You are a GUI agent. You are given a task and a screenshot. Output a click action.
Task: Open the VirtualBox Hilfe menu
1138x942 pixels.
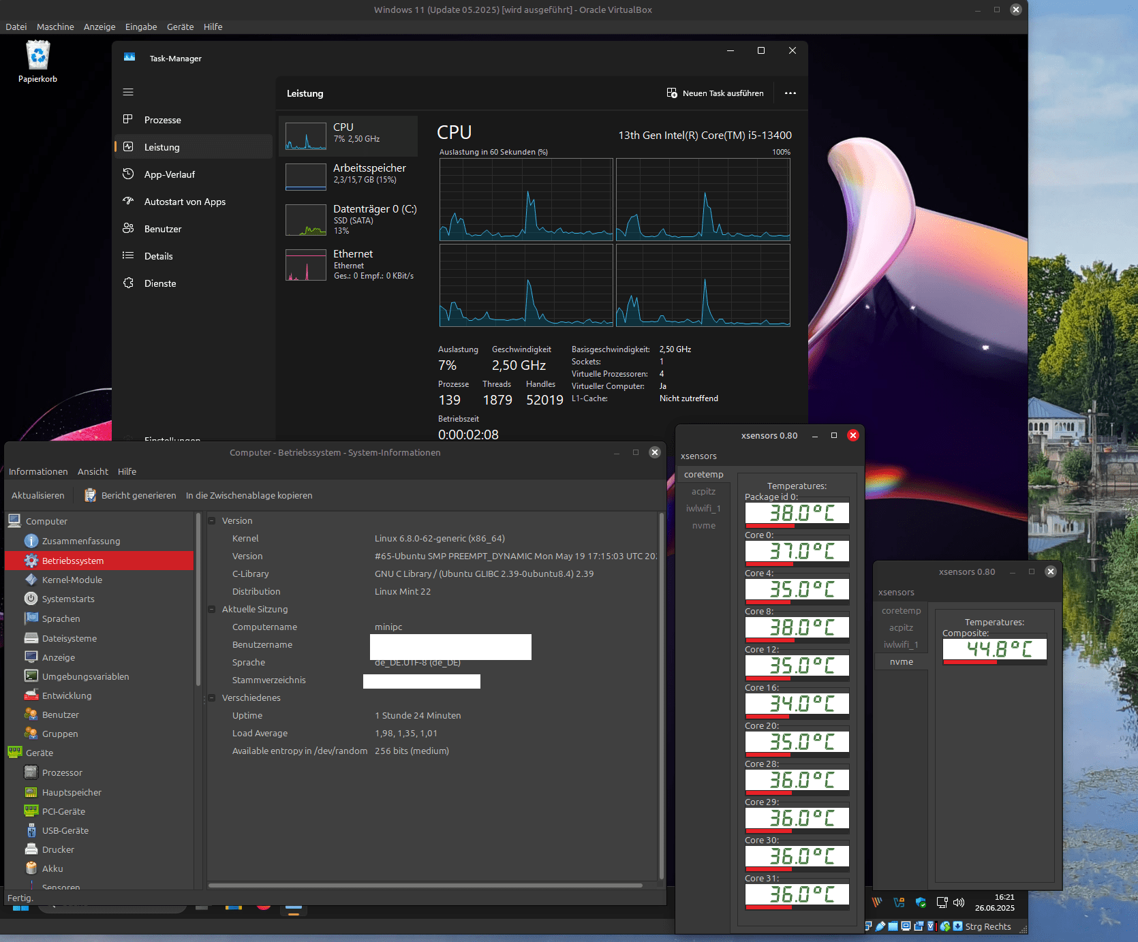[x=213, y=27]
